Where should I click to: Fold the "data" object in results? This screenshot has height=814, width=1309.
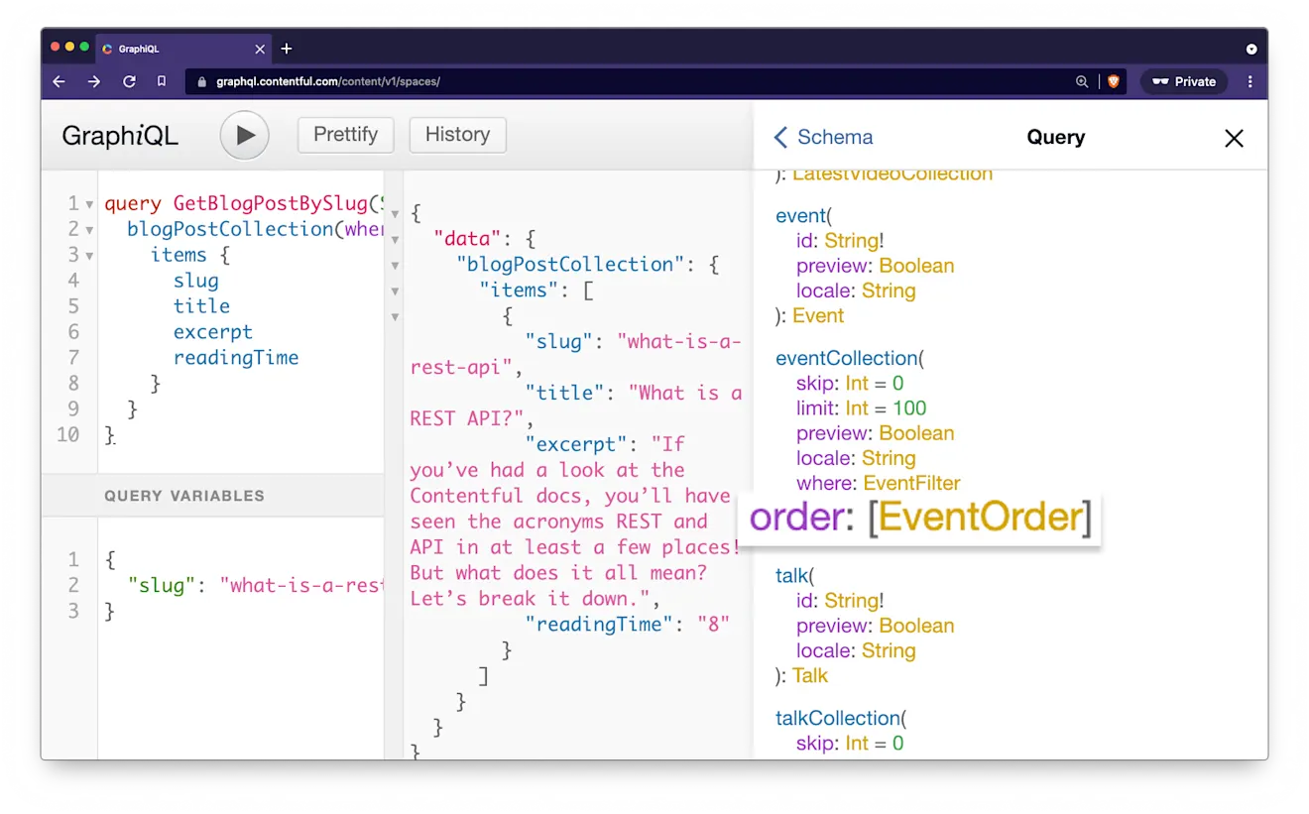coord(395,240)
